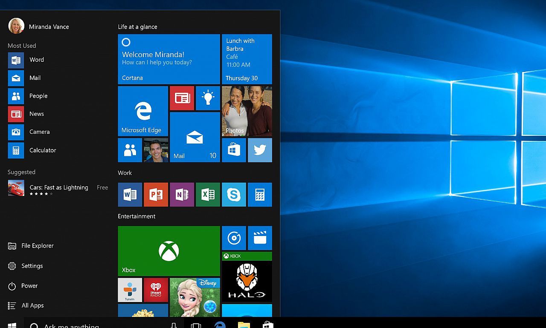This screenshot has height=328, width=546.
Task: Launch Skype tile in Work group
Action: pos(234,195)
